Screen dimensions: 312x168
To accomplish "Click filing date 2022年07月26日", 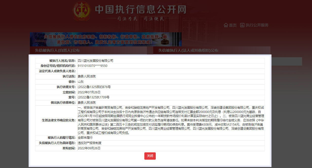I will [89, 92].
